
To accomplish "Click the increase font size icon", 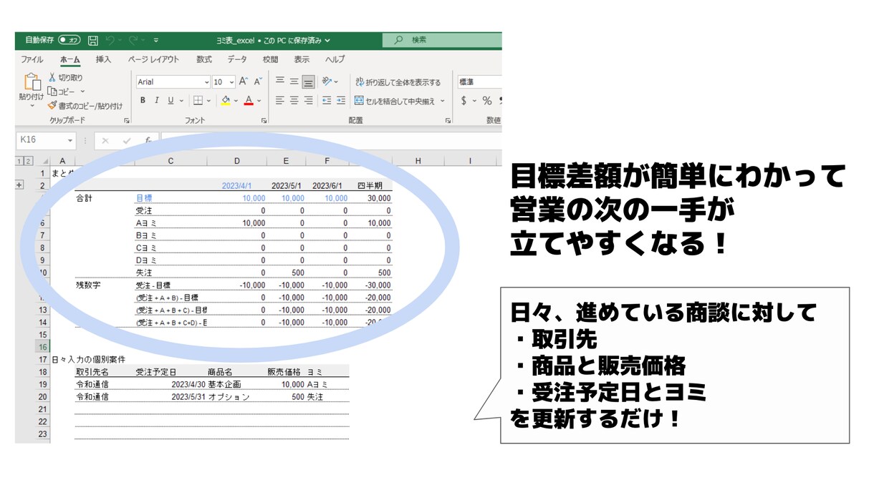I will 244,82.
